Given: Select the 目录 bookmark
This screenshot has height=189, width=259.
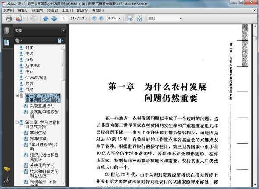Looking at the screenshot, I should pos(29,90).
